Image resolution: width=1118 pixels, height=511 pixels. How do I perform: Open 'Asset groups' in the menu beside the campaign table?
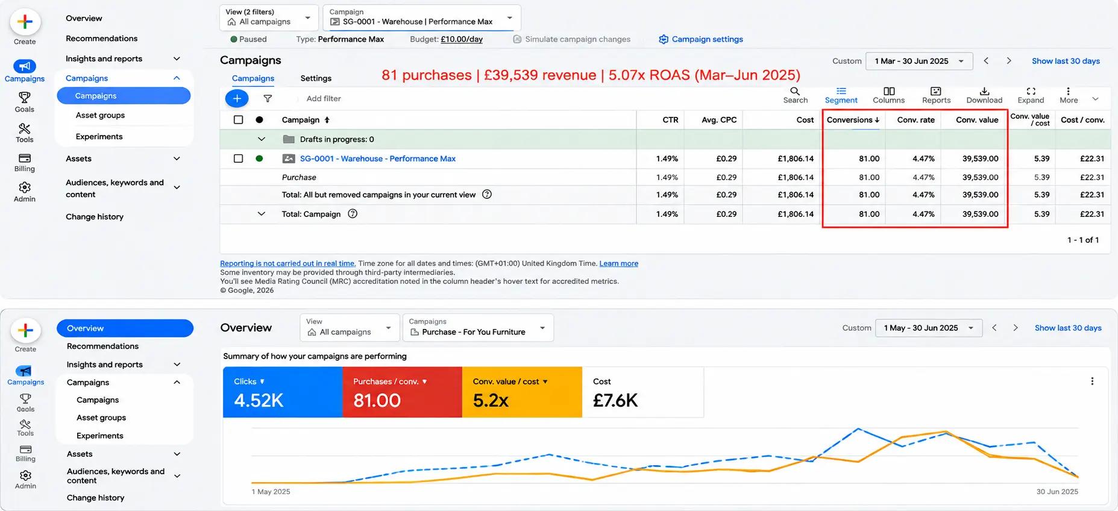100,115
